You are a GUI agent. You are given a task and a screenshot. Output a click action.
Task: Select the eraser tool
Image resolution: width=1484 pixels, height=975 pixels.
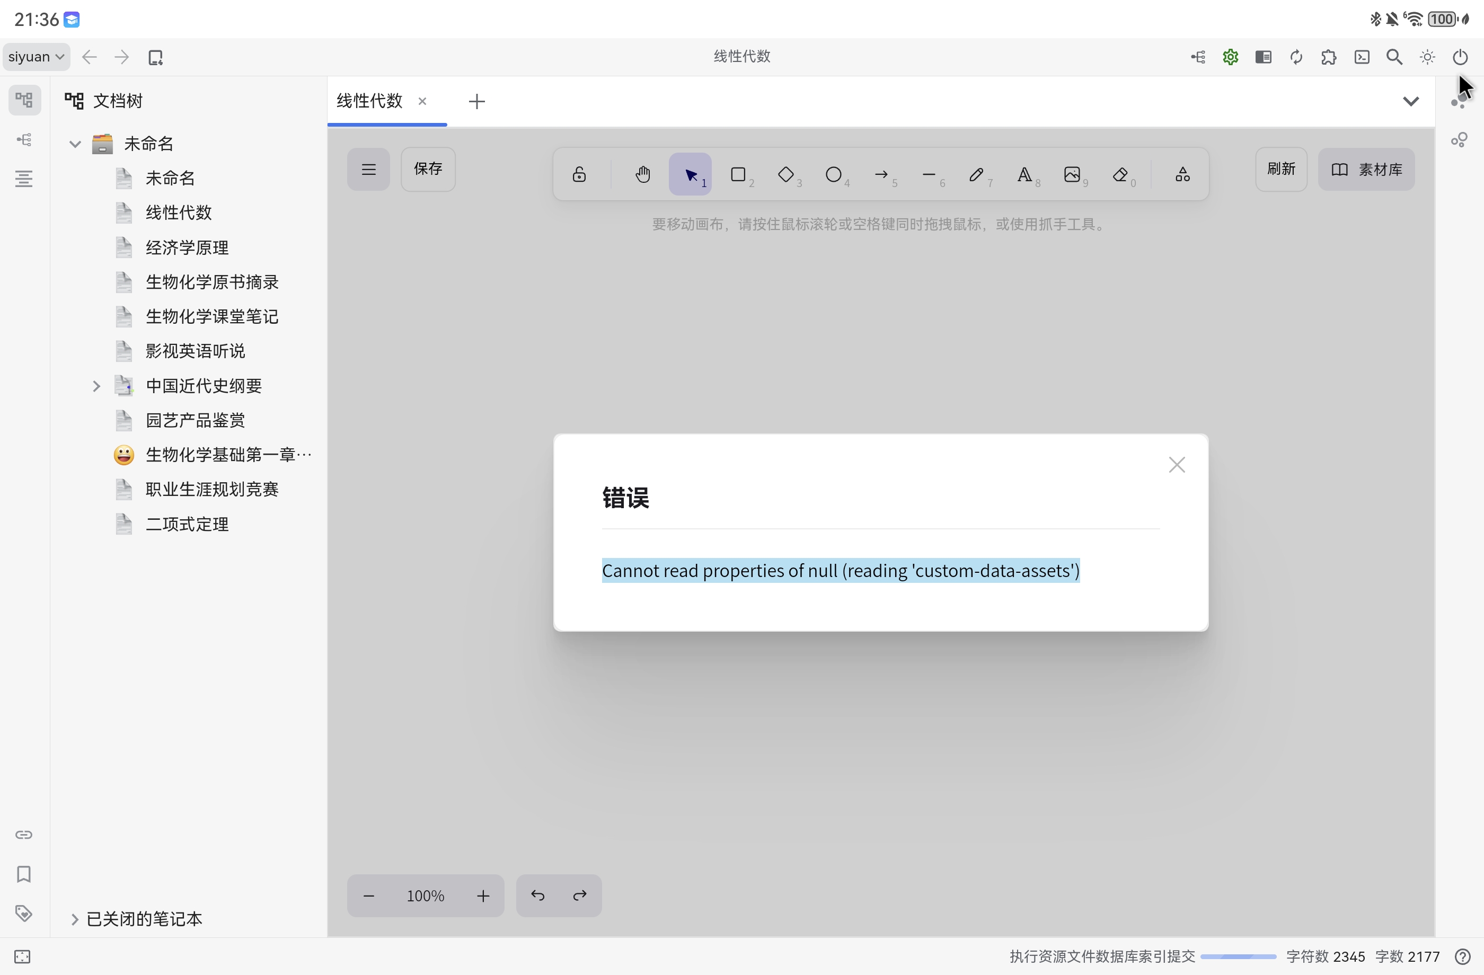click(x=1120, y=174)
